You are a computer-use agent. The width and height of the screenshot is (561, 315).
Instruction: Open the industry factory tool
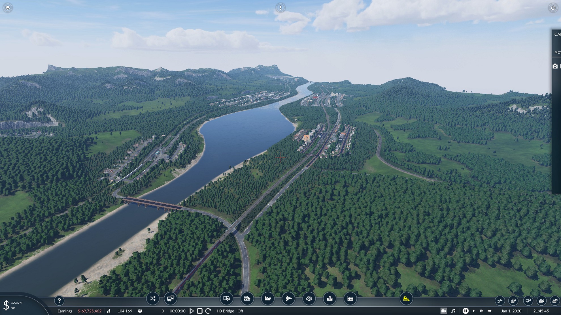coord(350,299)
